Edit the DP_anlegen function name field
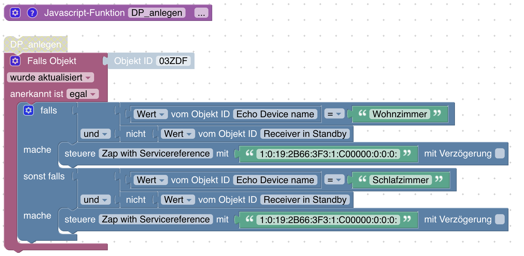Image resolution: width=524 pixels, height=256 pixels. [157, 13]
